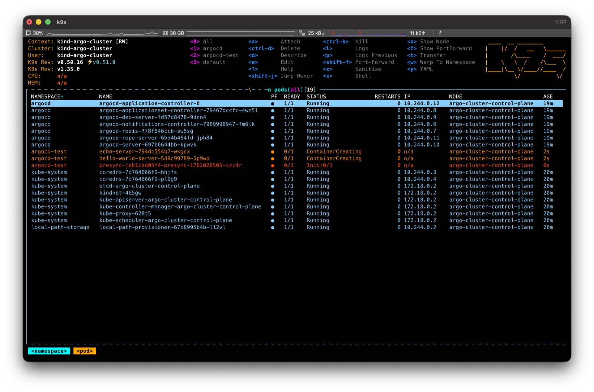The width and height of the screenshot is (594, 392).
Task: Select pod kube-apiserver-argo-cluster-control-plane
Action: click(x=297, y=200)
